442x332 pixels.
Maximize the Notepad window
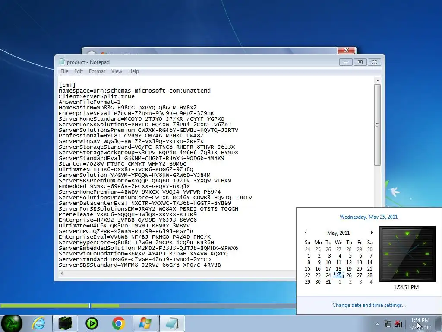[360, 62]
